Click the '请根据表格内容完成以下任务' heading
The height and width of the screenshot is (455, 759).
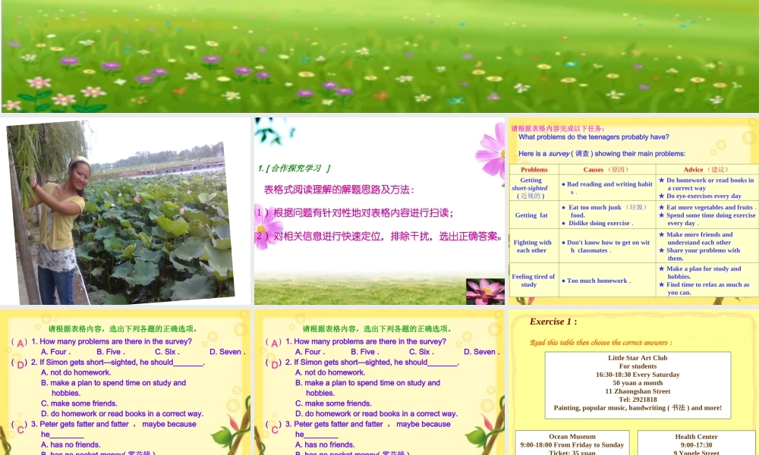click(x=558, y=128)
